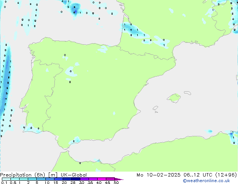This screenshot has width=238, height=184.
Task: Click the legend value label '25'
Action: pyautogui.click(x=73, y=182)
